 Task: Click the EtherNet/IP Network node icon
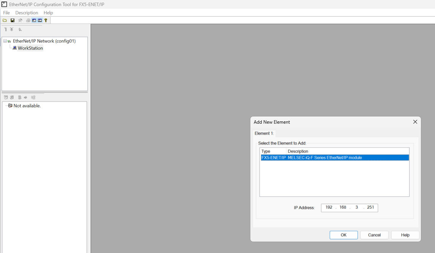pyautogui.click(x=9, y=41)
